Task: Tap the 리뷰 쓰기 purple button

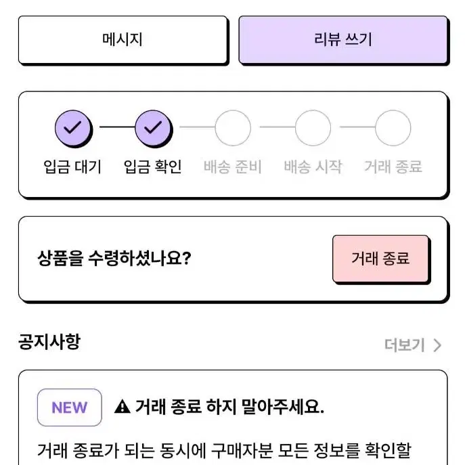Action: coord(343,40)
